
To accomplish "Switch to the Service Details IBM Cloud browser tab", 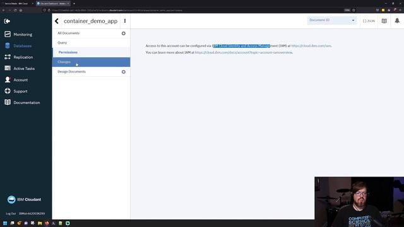I will (x=17, y=4).
